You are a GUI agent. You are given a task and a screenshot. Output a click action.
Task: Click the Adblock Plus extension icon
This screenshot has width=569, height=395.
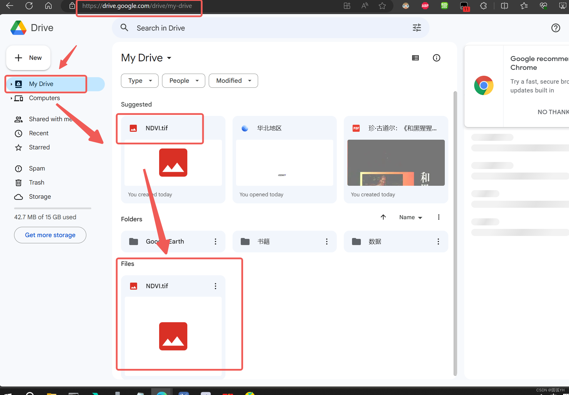click(x=425, y=6)
